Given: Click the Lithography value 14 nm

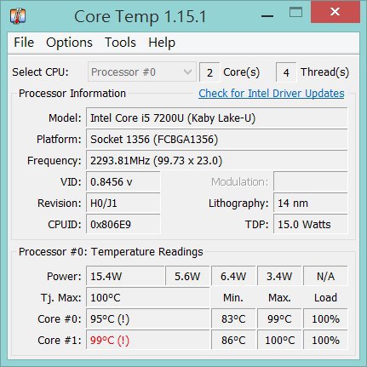Looking at the screenshot, I should point(311,203).
